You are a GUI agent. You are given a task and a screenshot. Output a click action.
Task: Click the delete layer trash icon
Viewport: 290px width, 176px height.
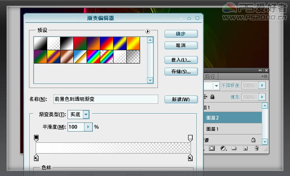256,148
